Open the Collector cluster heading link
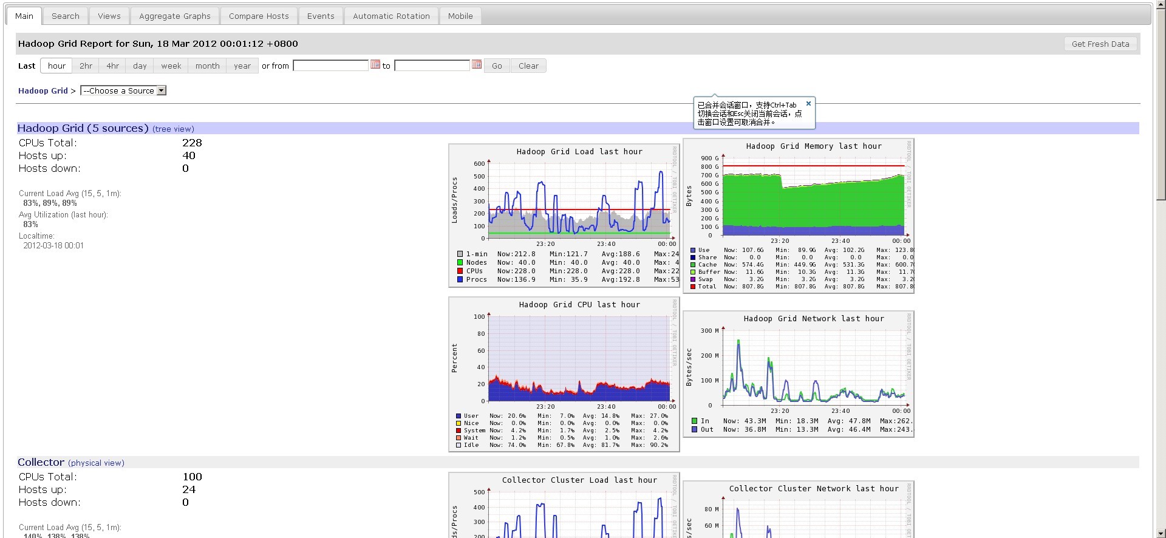Screen dimensions: 1166x538 [x=41, y=462]
